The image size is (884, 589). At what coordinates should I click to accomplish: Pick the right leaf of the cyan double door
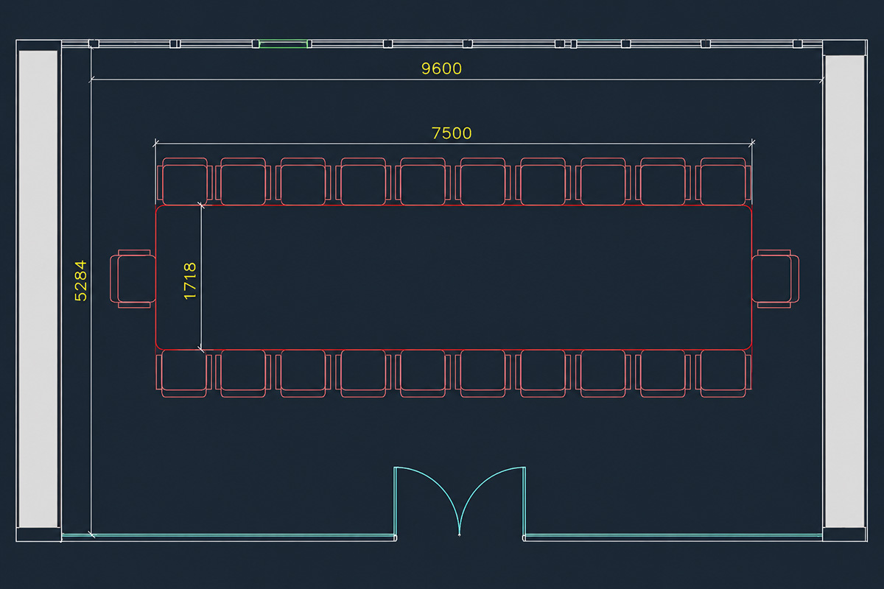493,501
